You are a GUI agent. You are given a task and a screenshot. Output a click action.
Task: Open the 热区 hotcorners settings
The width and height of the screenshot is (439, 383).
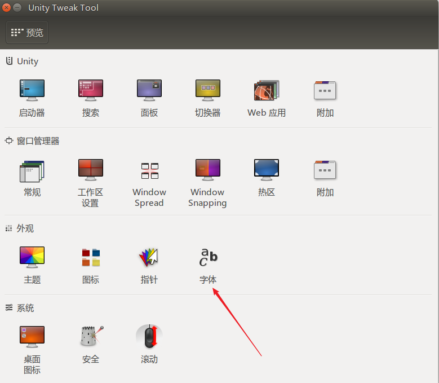(266, 178)
